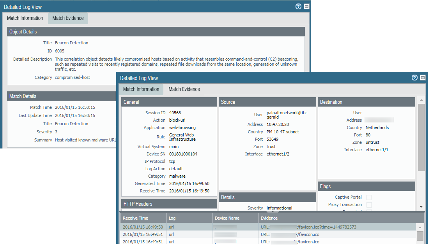Open the url log link in first row

(x=171, y=227)
